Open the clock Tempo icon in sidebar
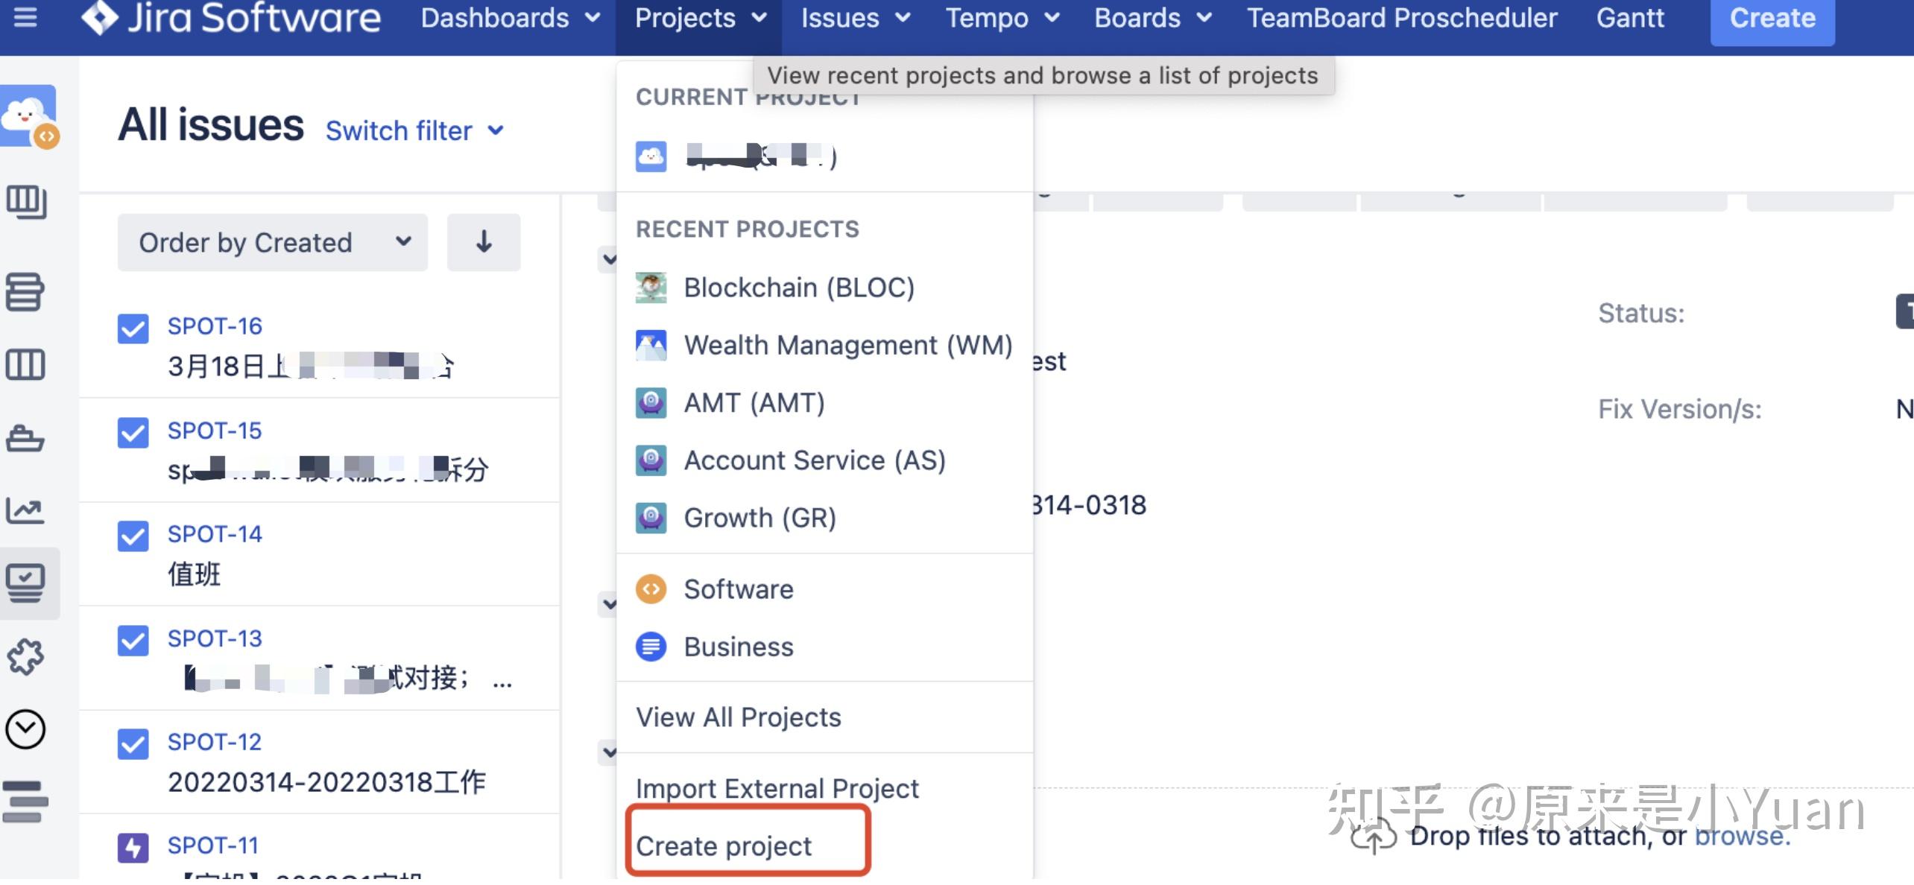The width and height of the screenshot is (1914, 885). pos(25,729)
